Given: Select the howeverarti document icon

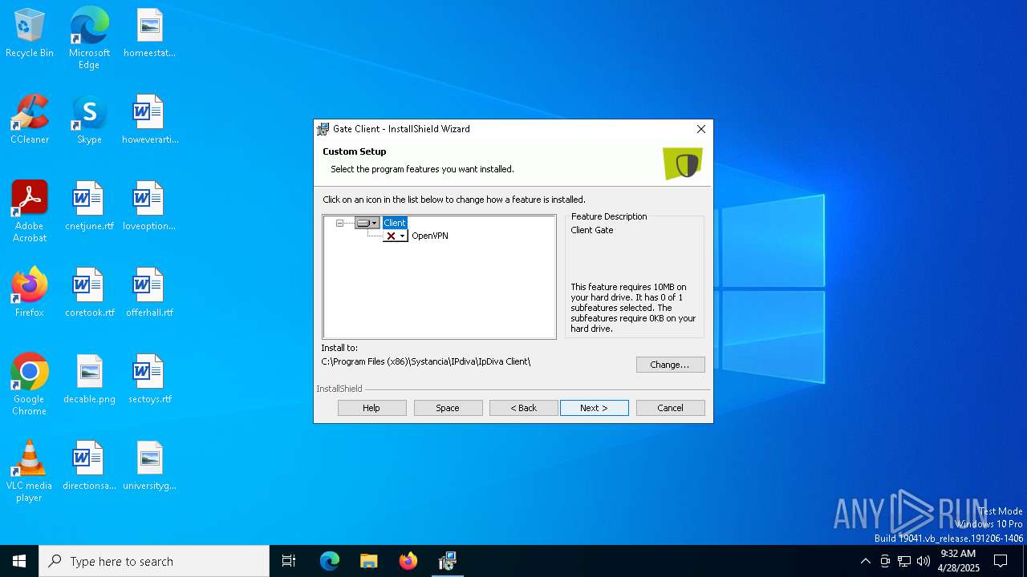Looking at the screenshot, I should point(149,120).
